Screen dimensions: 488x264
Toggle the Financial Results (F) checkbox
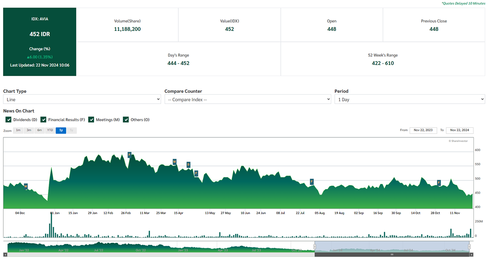tap(44, 120)
